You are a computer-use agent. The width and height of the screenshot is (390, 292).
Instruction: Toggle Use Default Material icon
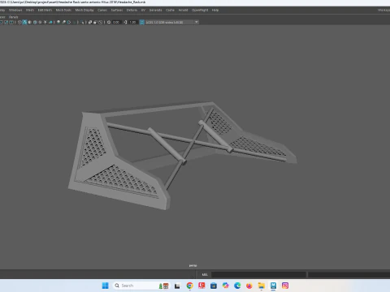pos(29,22)
